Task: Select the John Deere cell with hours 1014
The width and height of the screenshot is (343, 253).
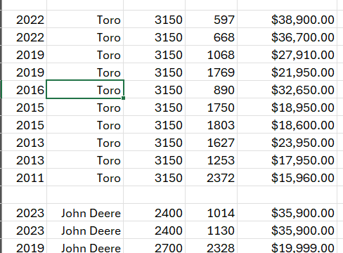Action: [x=85, y=212]
